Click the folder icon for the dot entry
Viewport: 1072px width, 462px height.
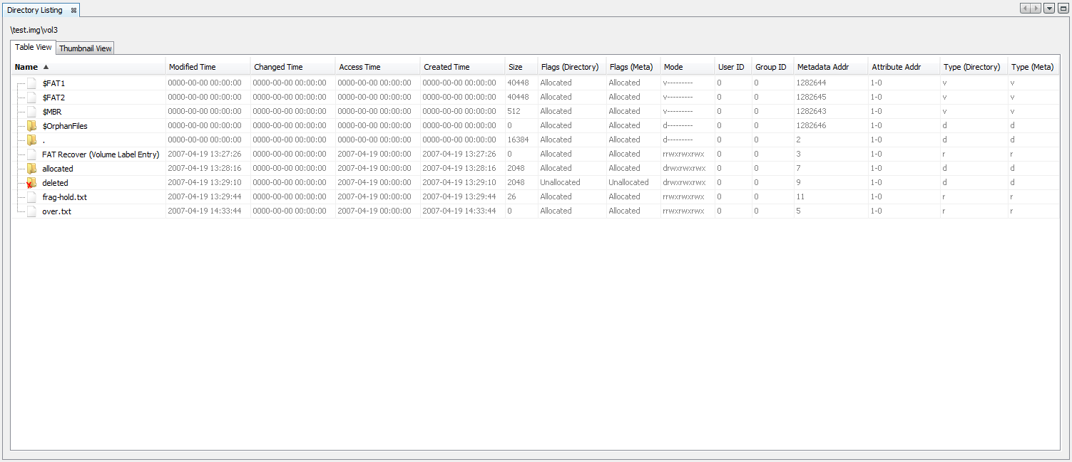pos(31,140)
